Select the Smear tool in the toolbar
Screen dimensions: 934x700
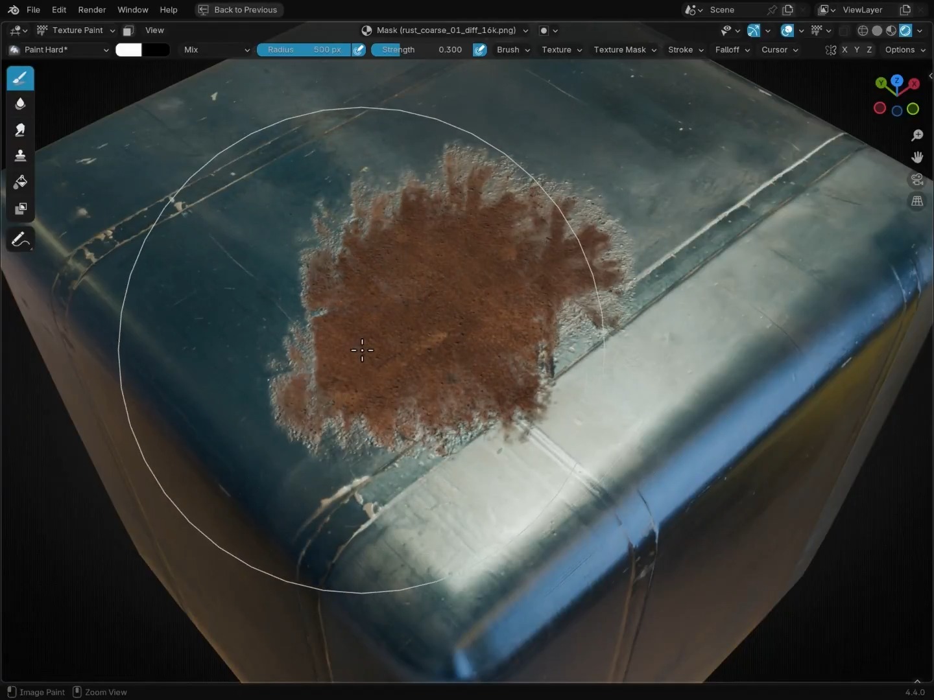(x=20, y=130)
